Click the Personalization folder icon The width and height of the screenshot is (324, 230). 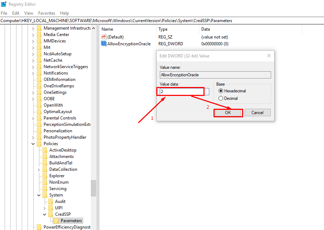point(39,131)
